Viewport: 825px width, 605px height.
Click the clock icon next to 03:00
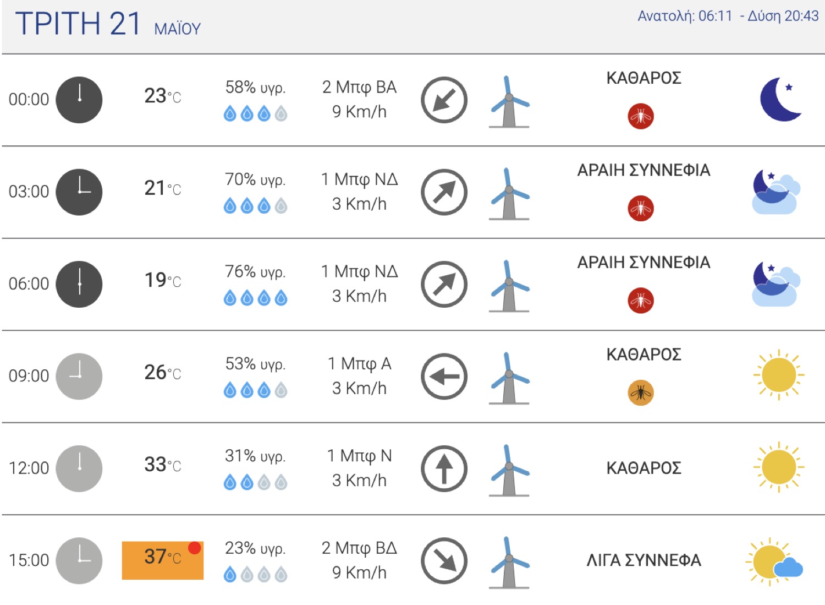79,192
